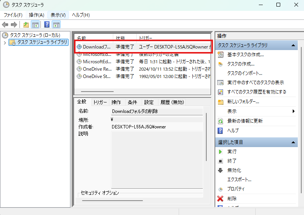
Task: Open the 表示 submenu in actions pane
Action: point(232,111)
